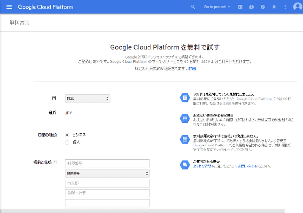Open the お問い合わせ contact link
This screenshot has width=303, height=213.
pos(248,166)
